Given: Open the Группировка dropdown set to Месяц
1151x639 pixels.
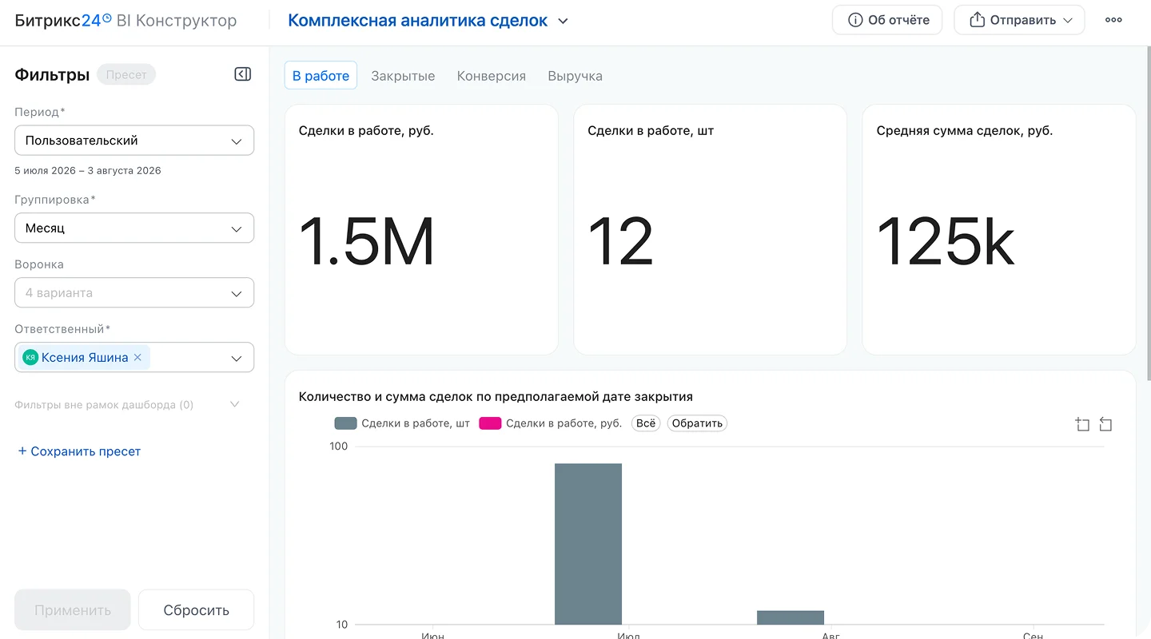Looking at the screenshot, I should pos(134,228).
